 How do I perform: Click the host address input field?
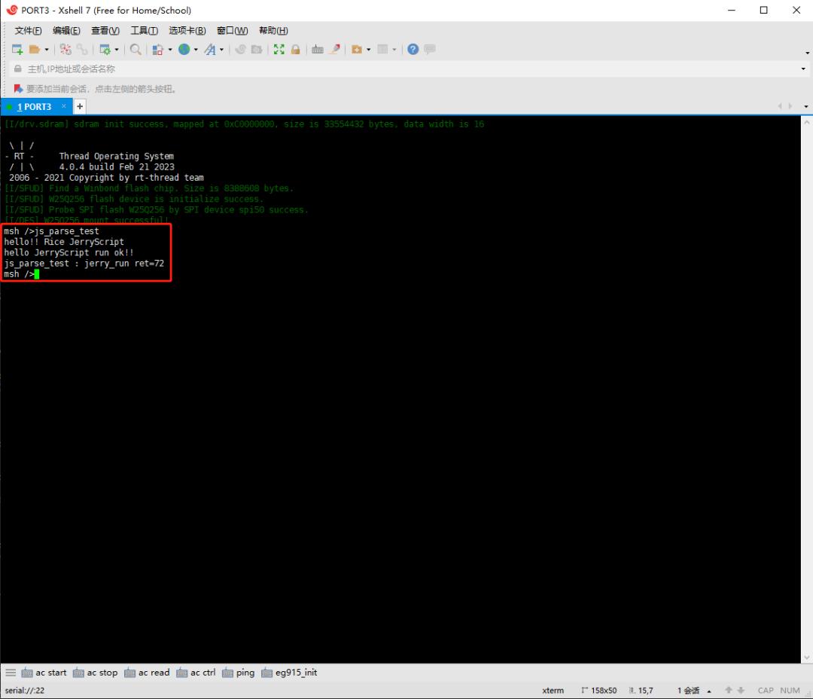(410, 69)
